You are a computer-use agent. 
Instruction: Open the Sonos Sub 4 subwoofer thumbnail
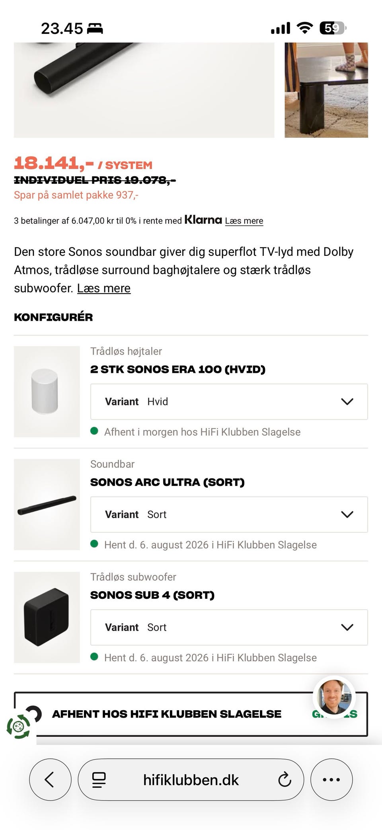tap(47, 618)
